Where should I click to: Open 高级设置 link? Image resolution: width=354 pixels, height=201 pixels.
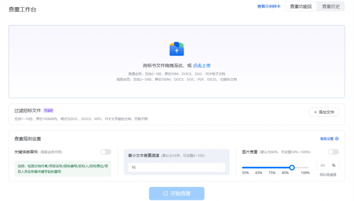tap(327, 139)
